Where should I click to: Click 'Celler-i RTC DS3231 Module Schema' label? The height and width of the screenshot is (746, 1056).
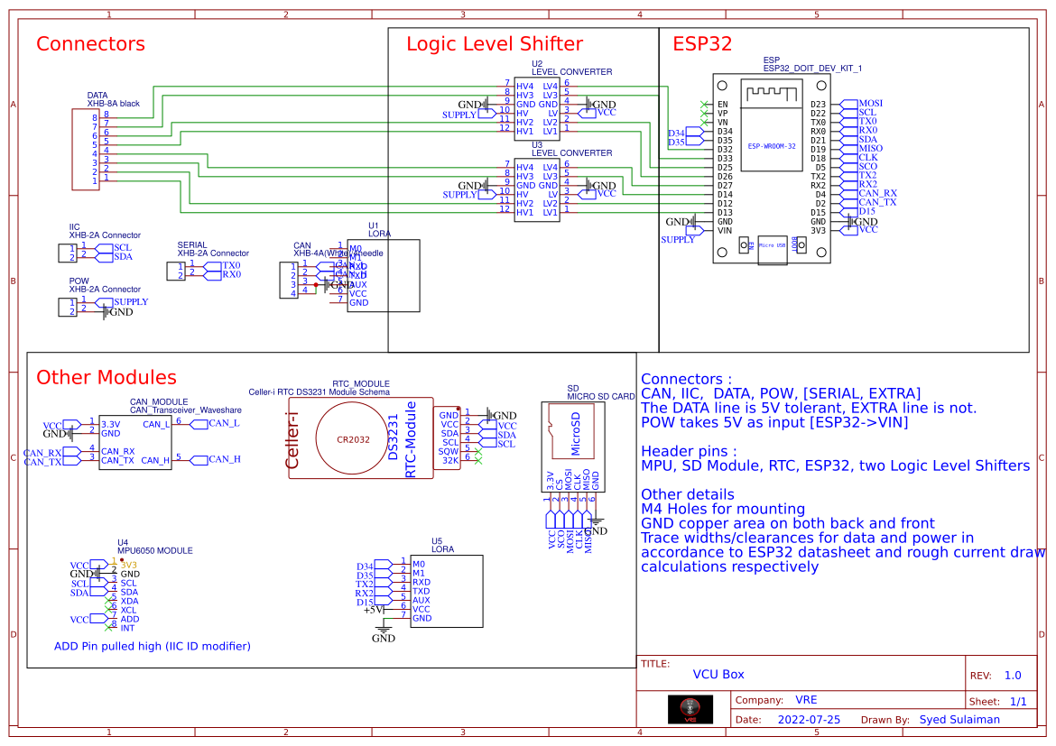pos(320,391)
